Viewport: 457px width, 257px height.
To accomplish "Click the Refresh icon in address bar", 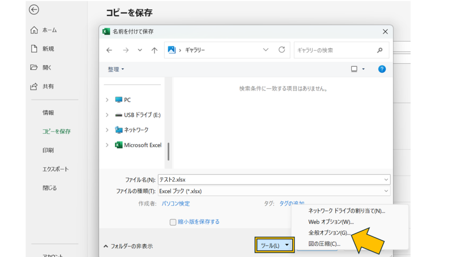I will [x=282, y=50].
